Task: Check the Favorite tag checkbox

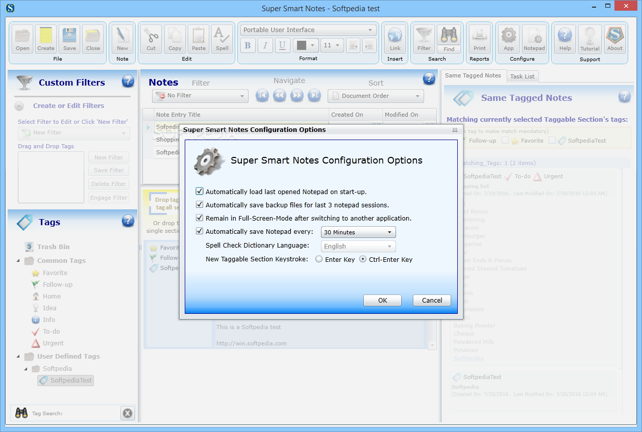Action: point(505,140)
